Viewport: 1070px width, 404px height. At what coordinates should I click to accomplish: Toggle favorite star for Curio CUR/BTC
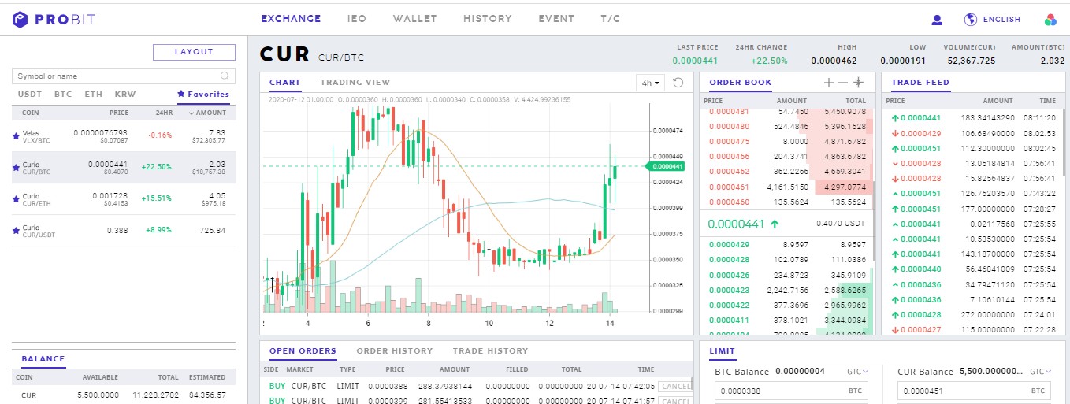pyautogui.click(x=16, y=167)
